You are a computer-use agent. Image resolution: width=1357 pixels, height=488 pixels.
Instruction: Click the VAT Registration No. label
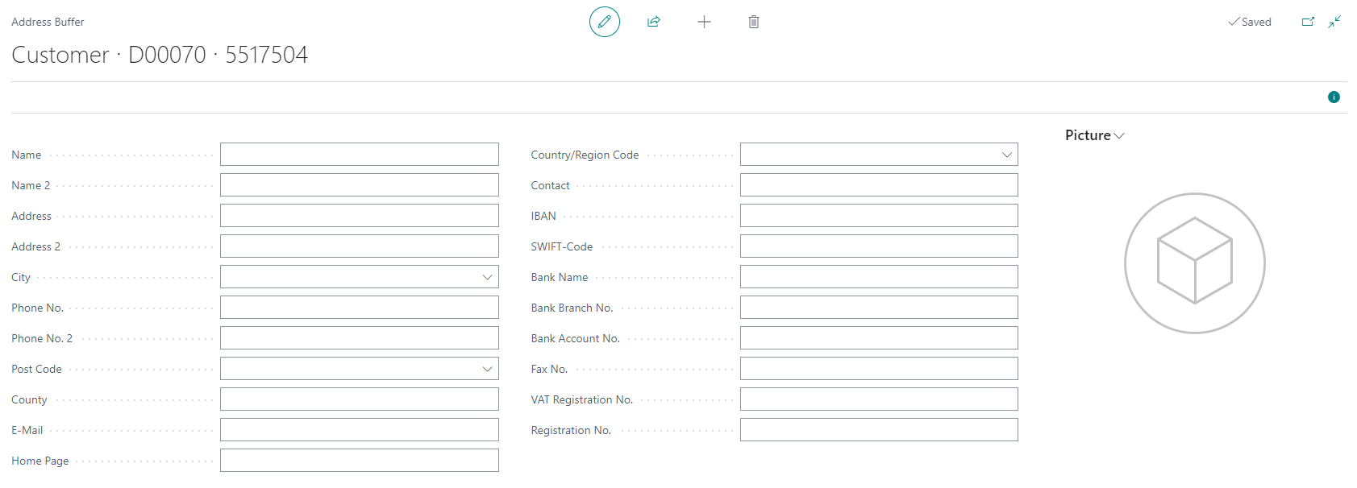582,399
